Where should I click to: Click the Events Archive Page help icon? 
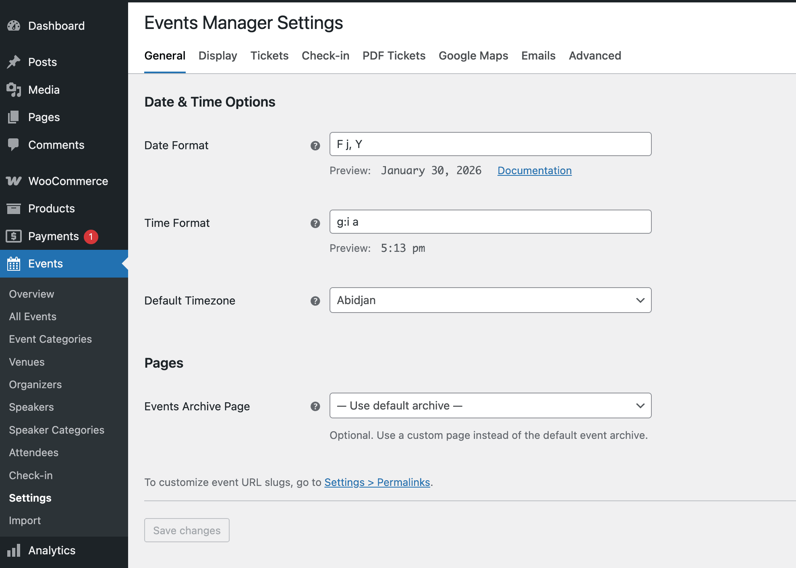[315, 406]
